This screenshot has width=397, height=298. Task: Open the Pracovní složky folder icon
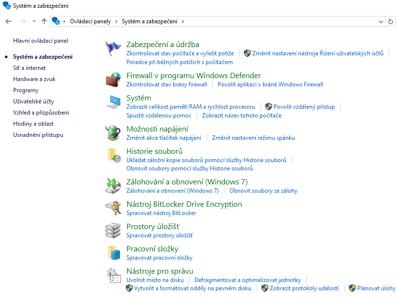click(114, 253)
